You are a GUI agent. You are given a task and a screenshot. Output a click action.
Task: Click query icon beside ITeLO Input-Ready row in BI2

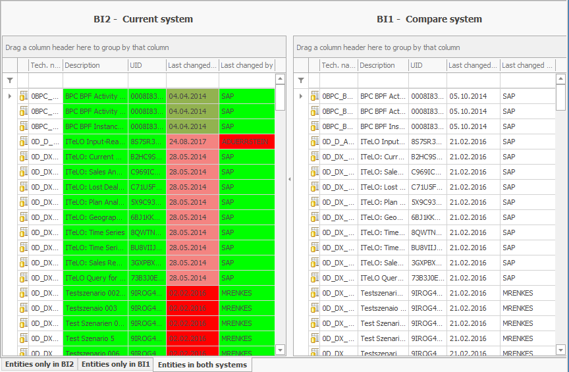(23, 142)
